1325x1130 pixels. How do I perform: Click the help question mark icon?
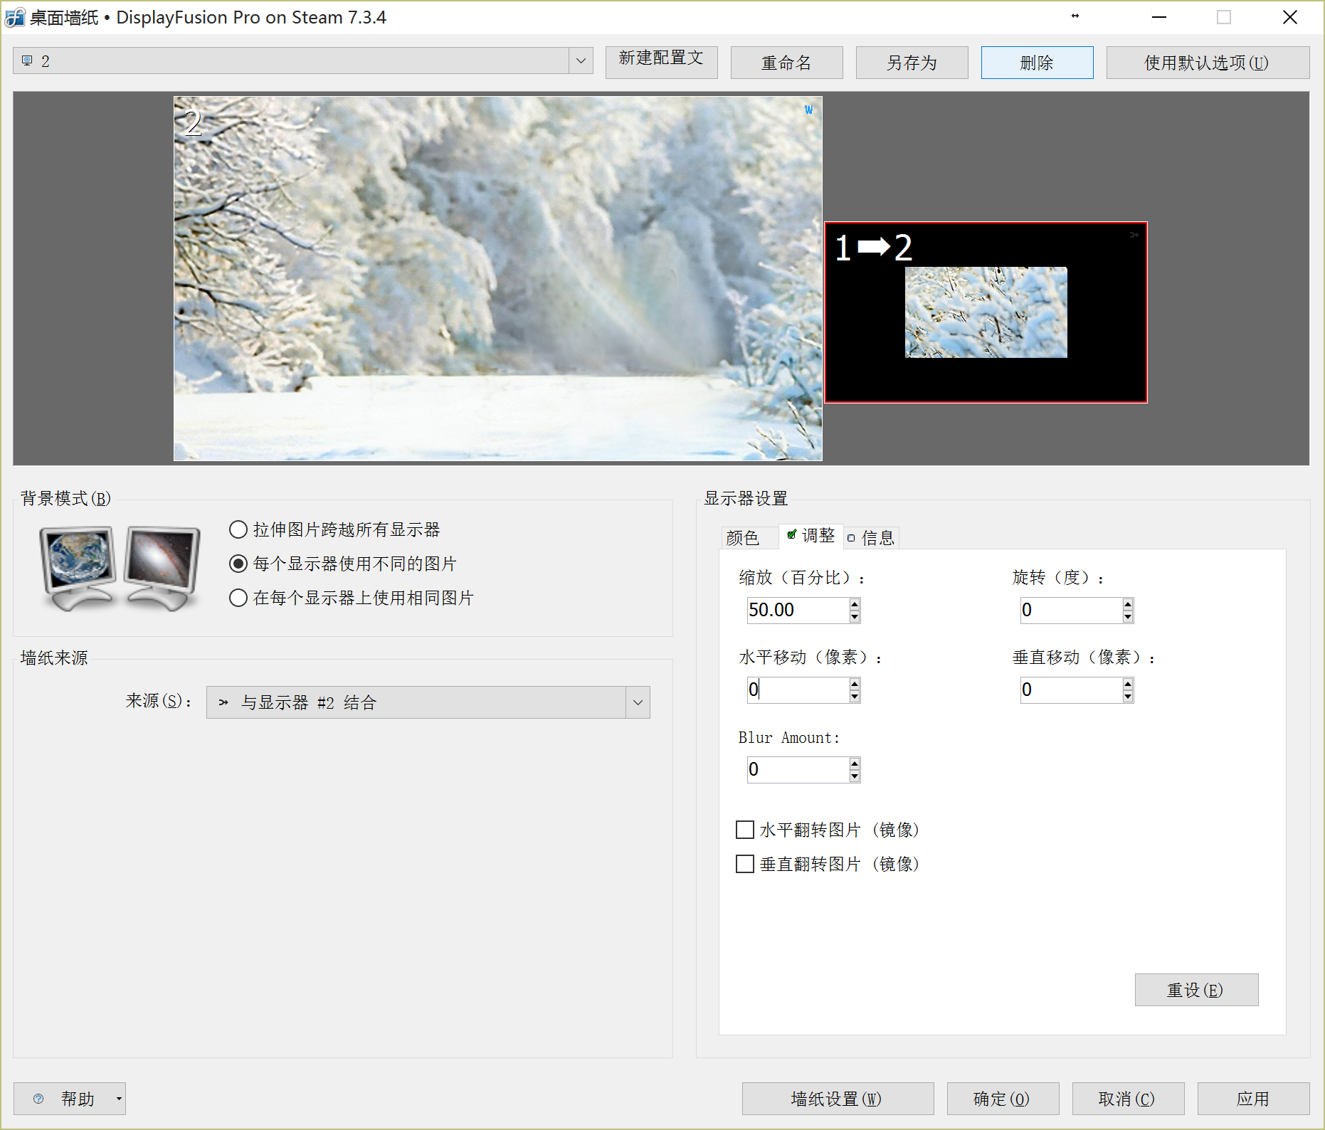pos(38,1099)
